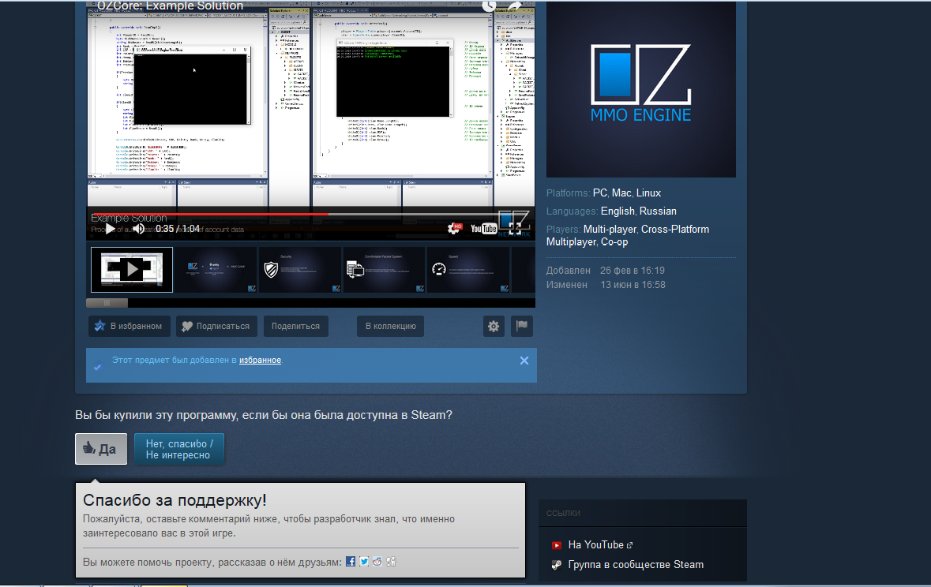Report the item with the flag button
931x587 pixels.
click(x=522, y=326)
